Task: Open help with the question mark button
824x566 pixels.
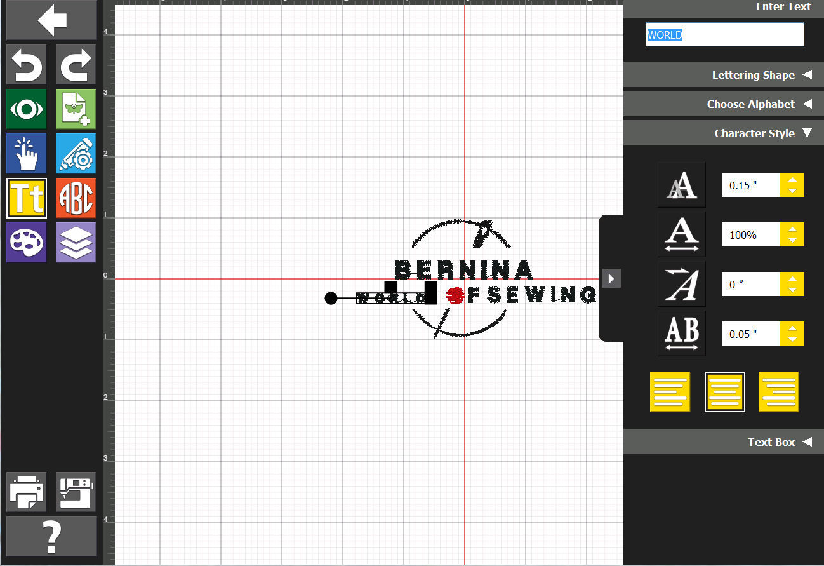Action: [52, 537]
